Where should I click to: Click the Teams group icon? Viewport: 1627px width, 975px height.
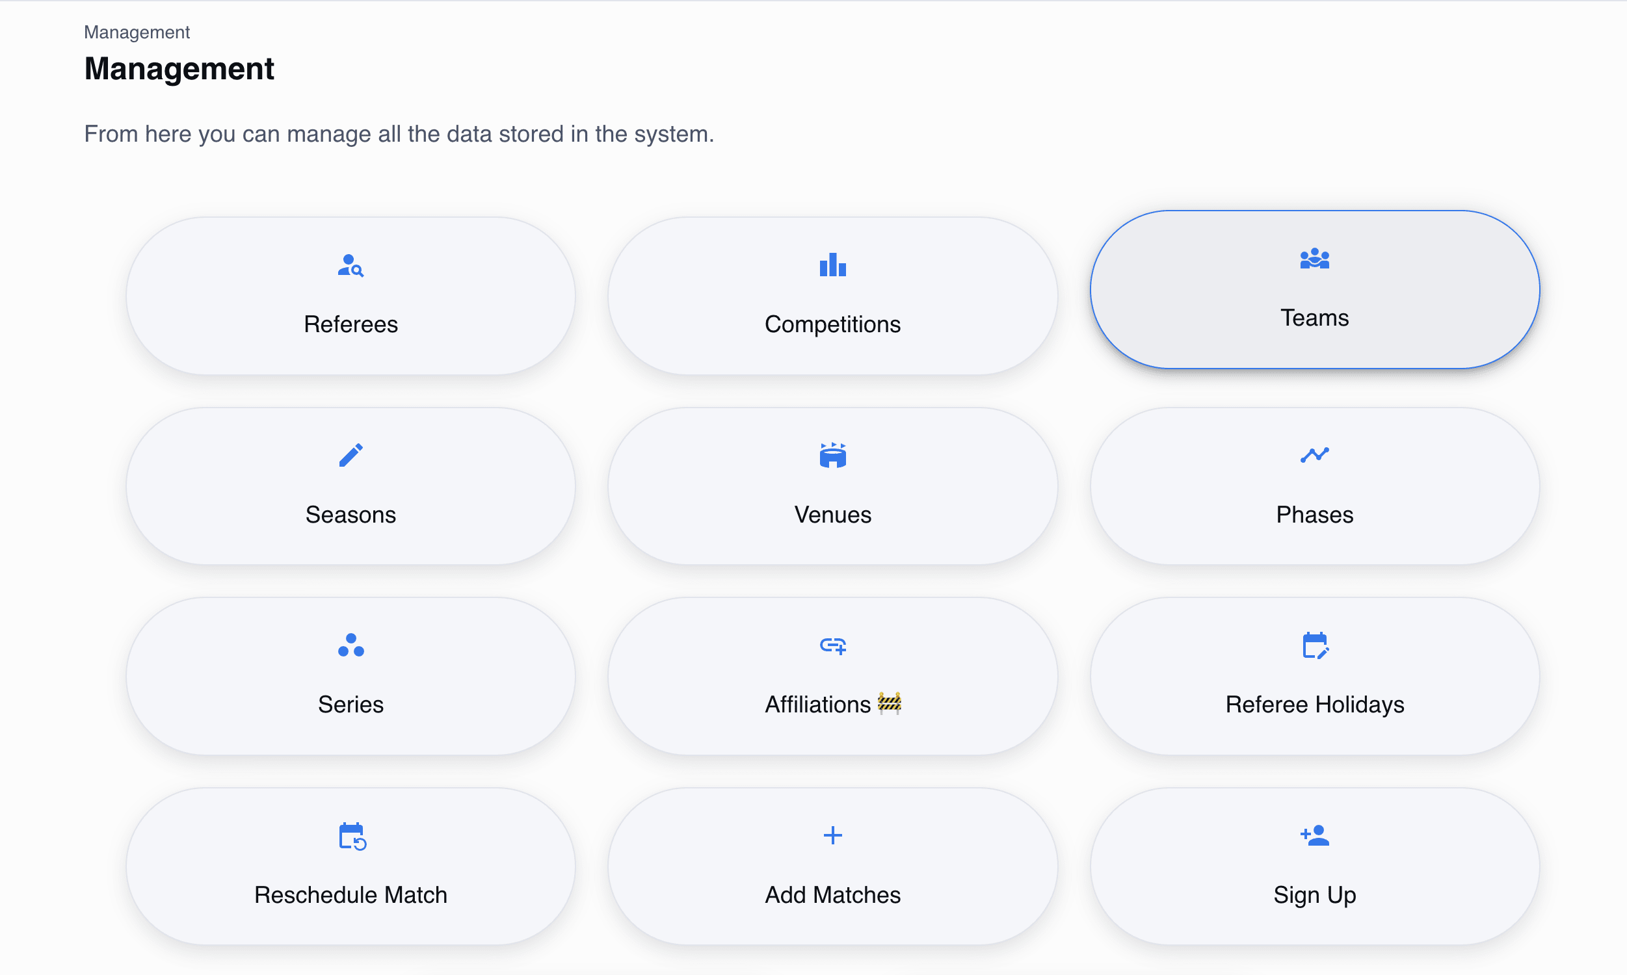pos(1314,259)
